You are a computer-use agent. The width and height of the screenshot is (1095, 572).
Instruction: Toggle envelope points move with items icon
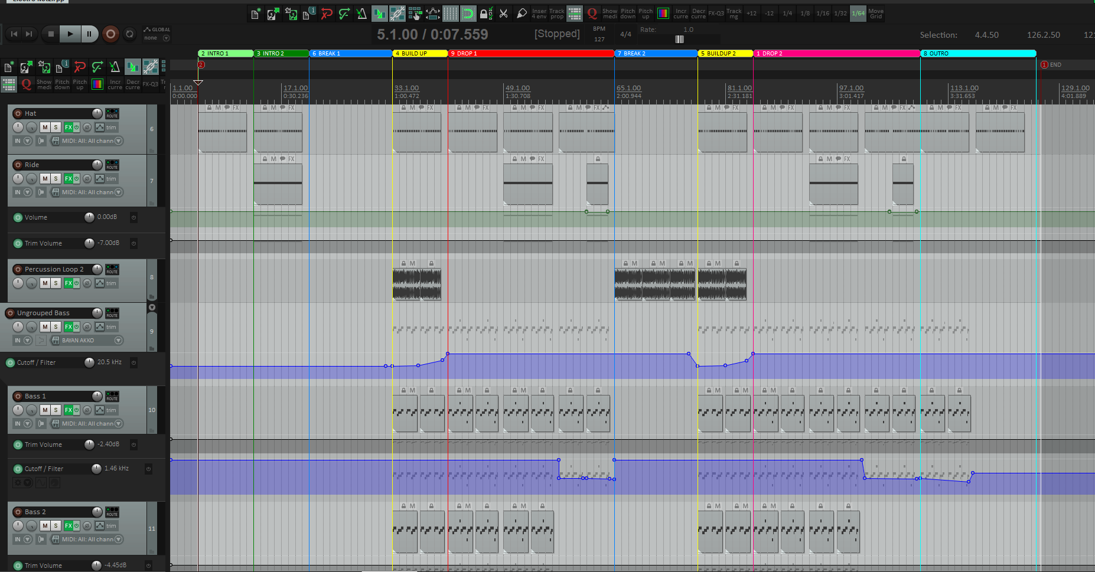point(433,14)
